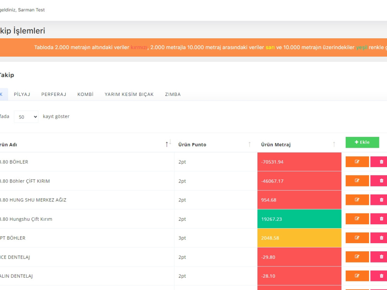Edit the PT BÖHLER 3pt row

[357, 238]
